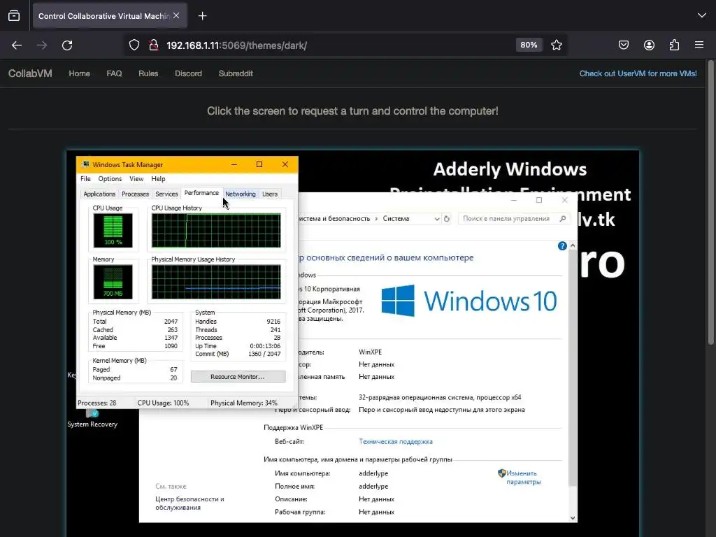Open the recent browsing view icon

[x=14, y=15]
